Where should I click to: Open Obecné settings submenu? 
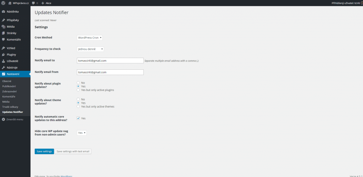[x=7, y=81]
